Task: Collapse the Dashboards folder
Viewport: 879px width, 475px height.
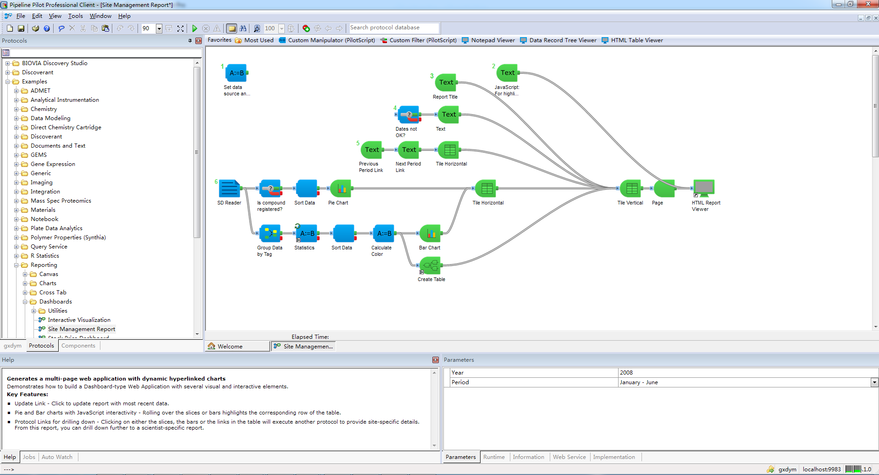Action: 25,302
